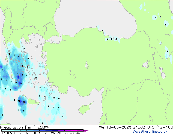
Task: Click the precipitation value '11' over Greece
Action: 22,75
